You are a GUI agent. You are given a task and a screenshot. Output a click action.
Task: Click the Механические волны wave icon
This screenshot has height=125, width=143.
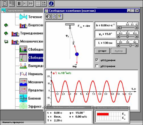tap(23, 82)
